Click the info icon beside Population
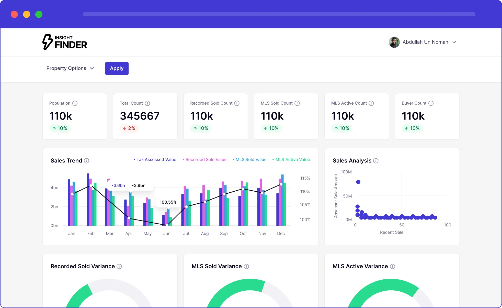The image size is (502, 308). pyautogui.click(x=75, y=103)
